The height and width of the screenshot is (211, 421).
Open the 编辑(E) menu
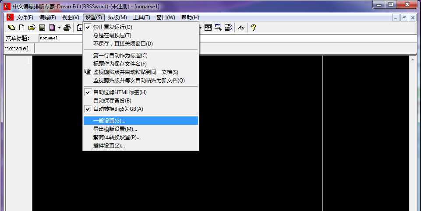(x=47, y=18)
